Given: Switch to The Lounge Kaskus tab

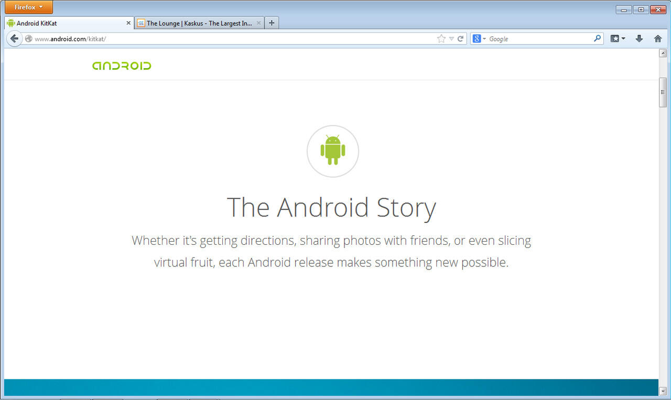Looking at the screenshot, I should pyautogui.click(x=199, y=23).
